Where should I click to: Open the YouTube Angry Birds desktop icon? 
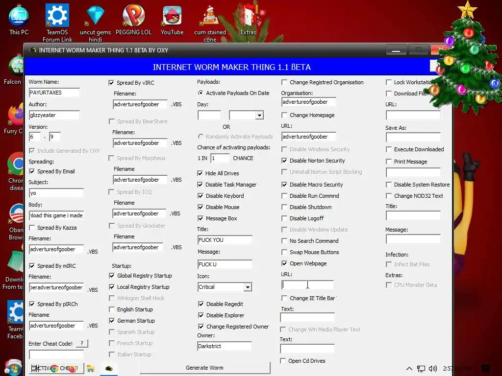(172, 20)
